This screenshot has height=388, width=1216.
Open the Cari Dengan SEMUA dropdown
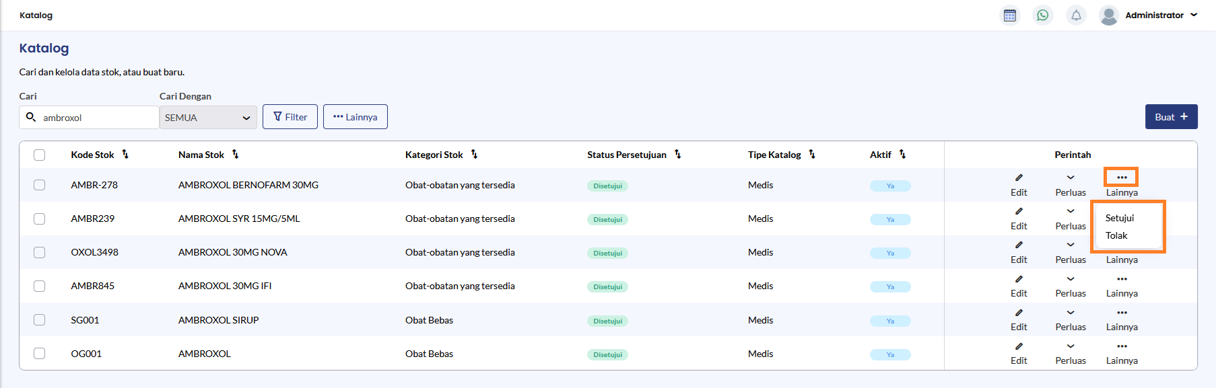point(208,118)
